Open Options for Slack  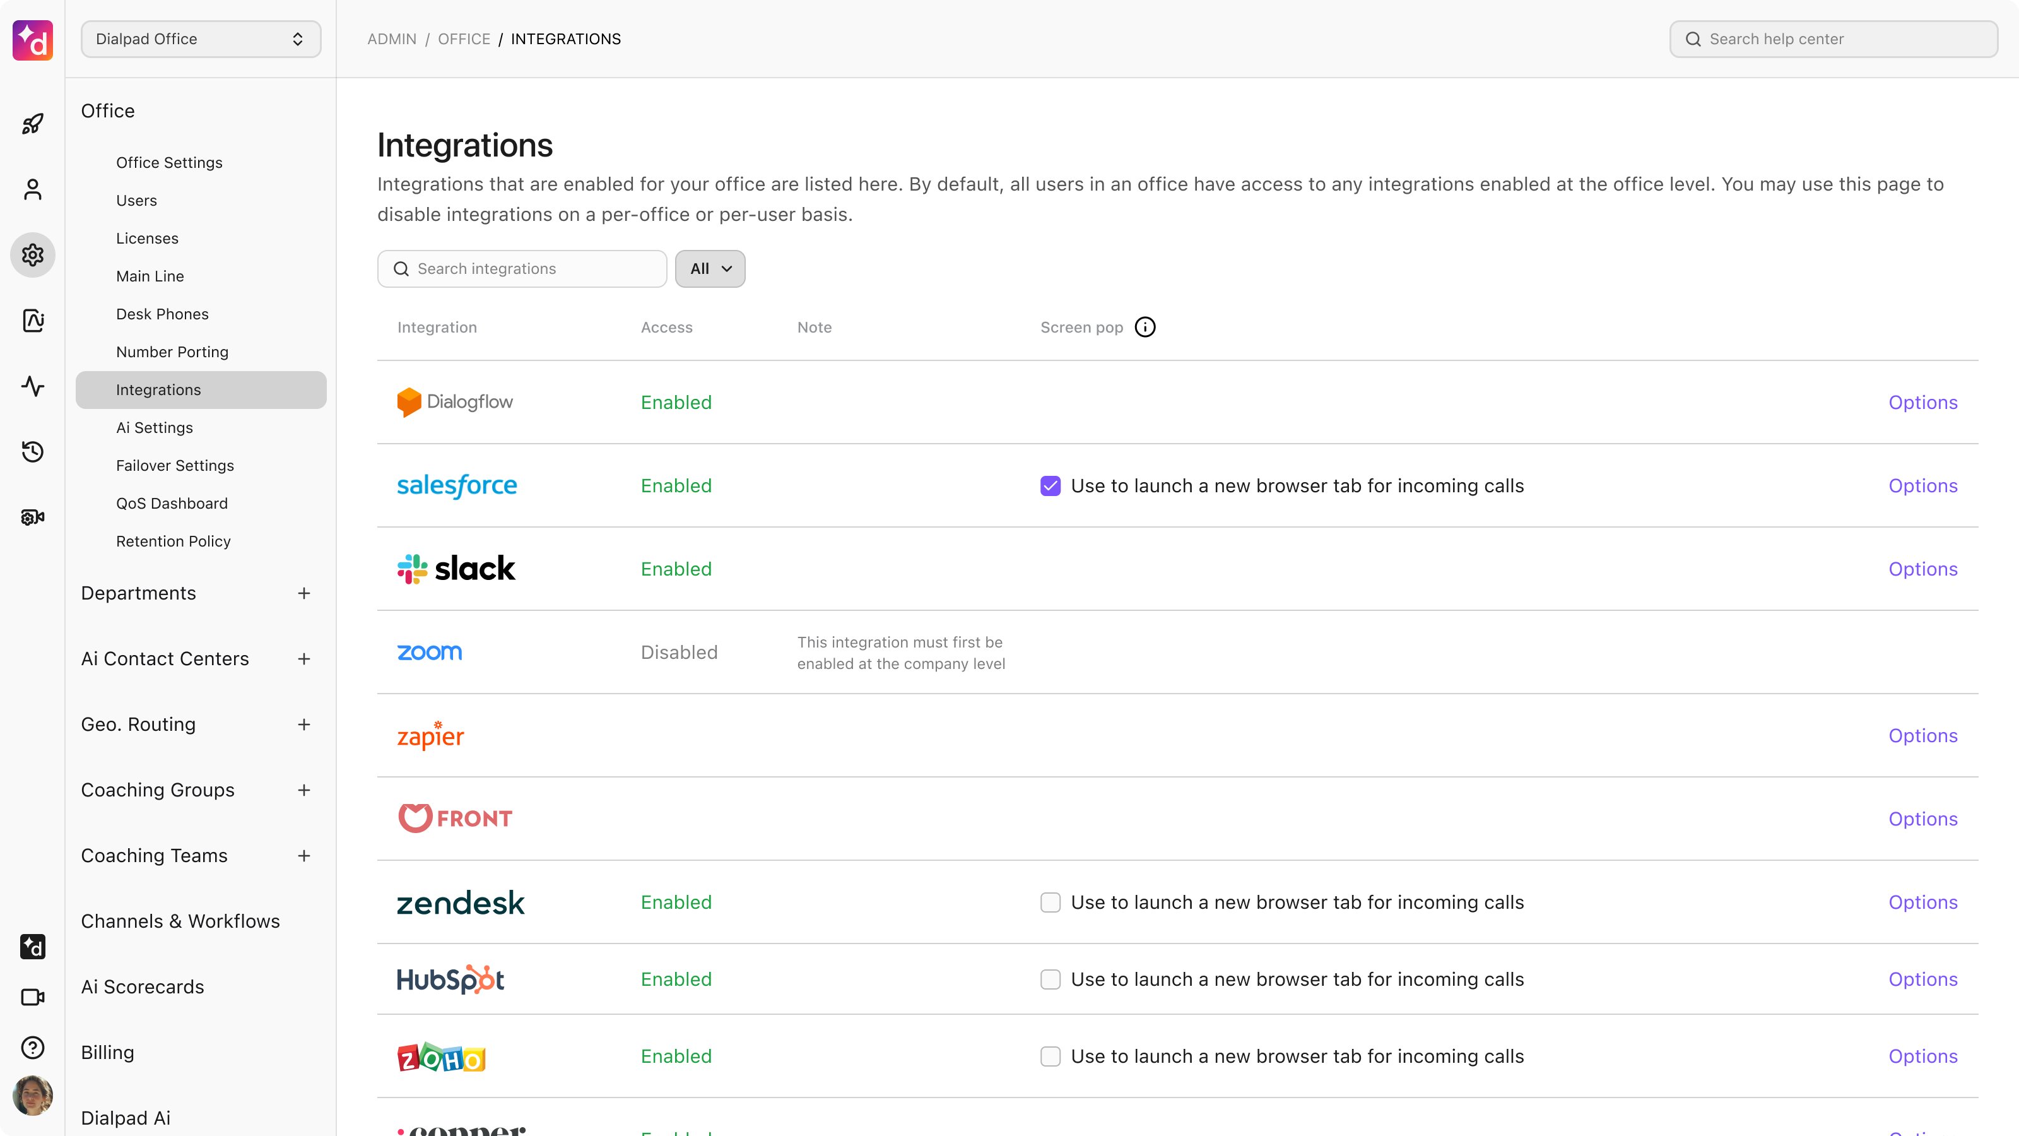coord(1922,569)
